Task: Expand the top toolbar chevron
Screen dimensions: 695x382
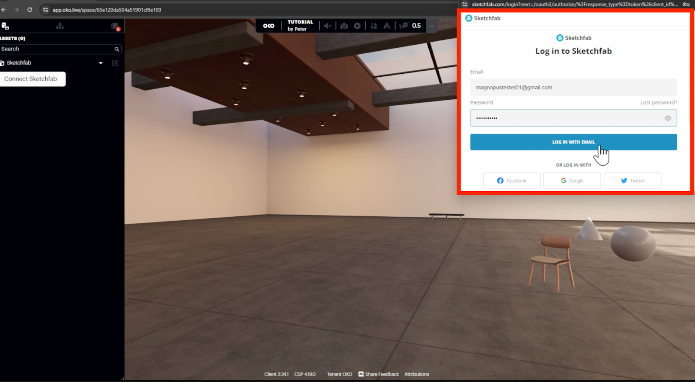Action: click(x=432, y=26)
